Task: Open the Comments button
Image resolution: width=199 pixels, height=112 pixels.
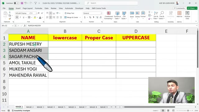Action: point(179,8)
